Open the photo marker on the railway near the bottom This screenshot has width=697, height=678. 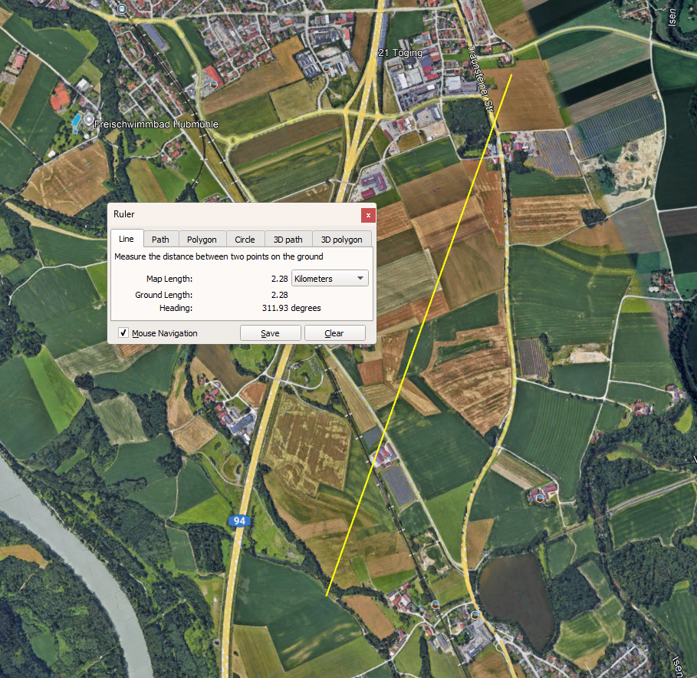point(435,604)
